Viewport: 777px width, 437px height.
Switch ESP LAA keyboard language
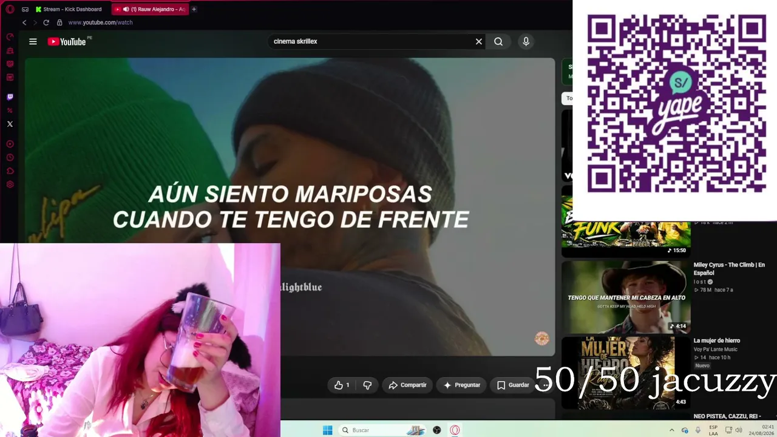(x=713, y=430)
